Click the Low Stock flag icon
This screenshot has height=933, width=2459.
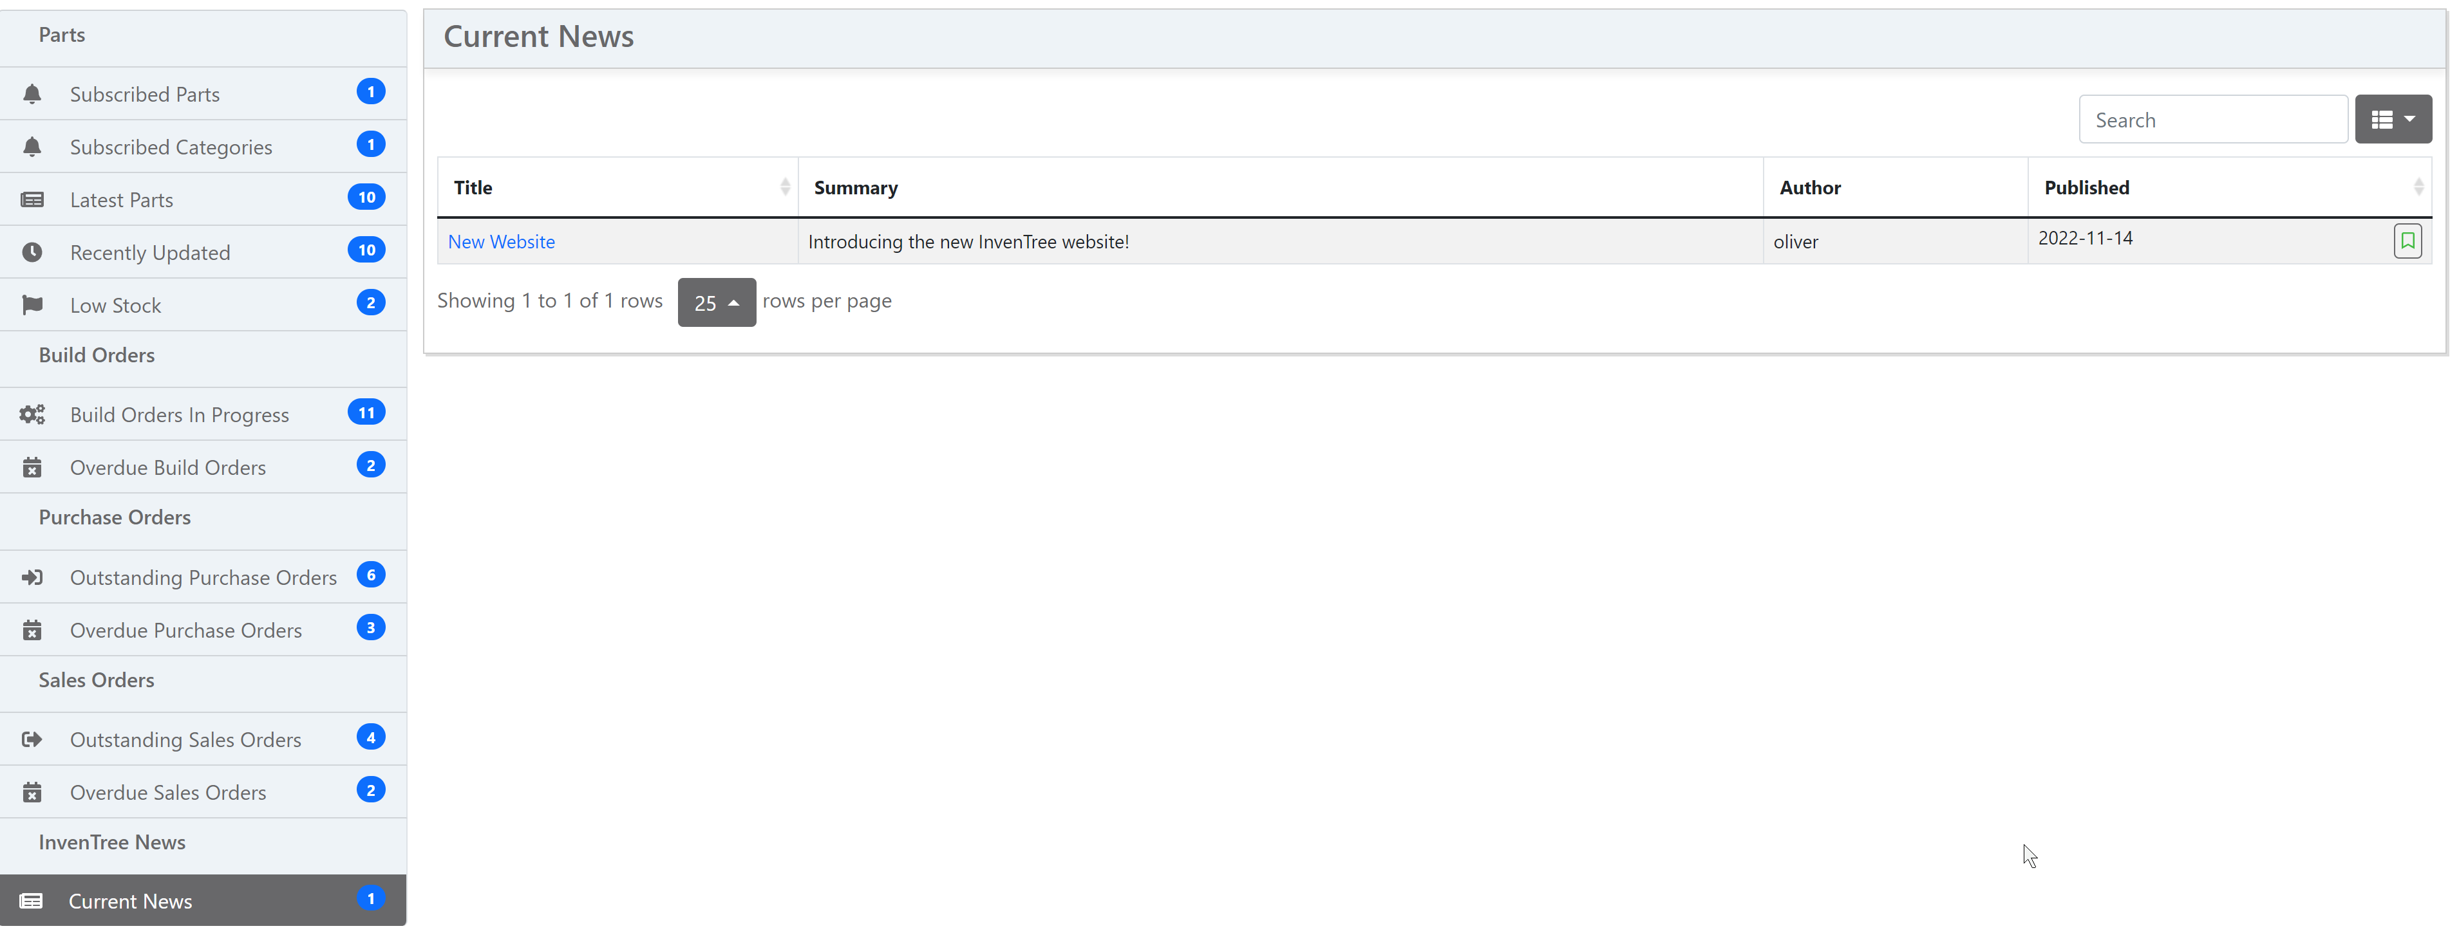pos(32,304)
